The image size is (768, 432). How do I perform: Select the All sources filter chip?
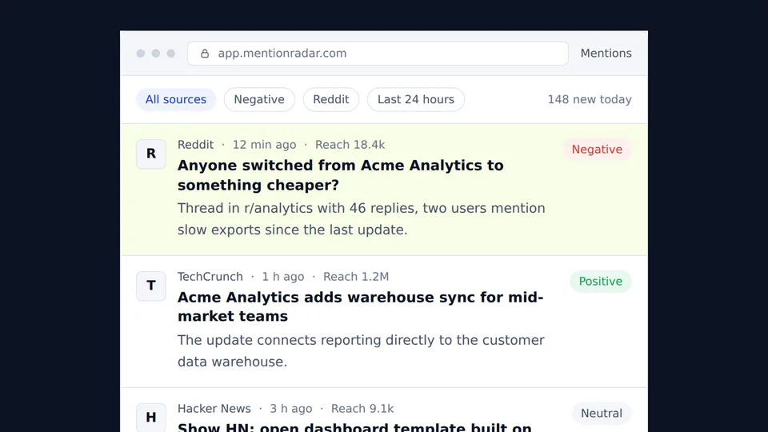pos(176,99)
